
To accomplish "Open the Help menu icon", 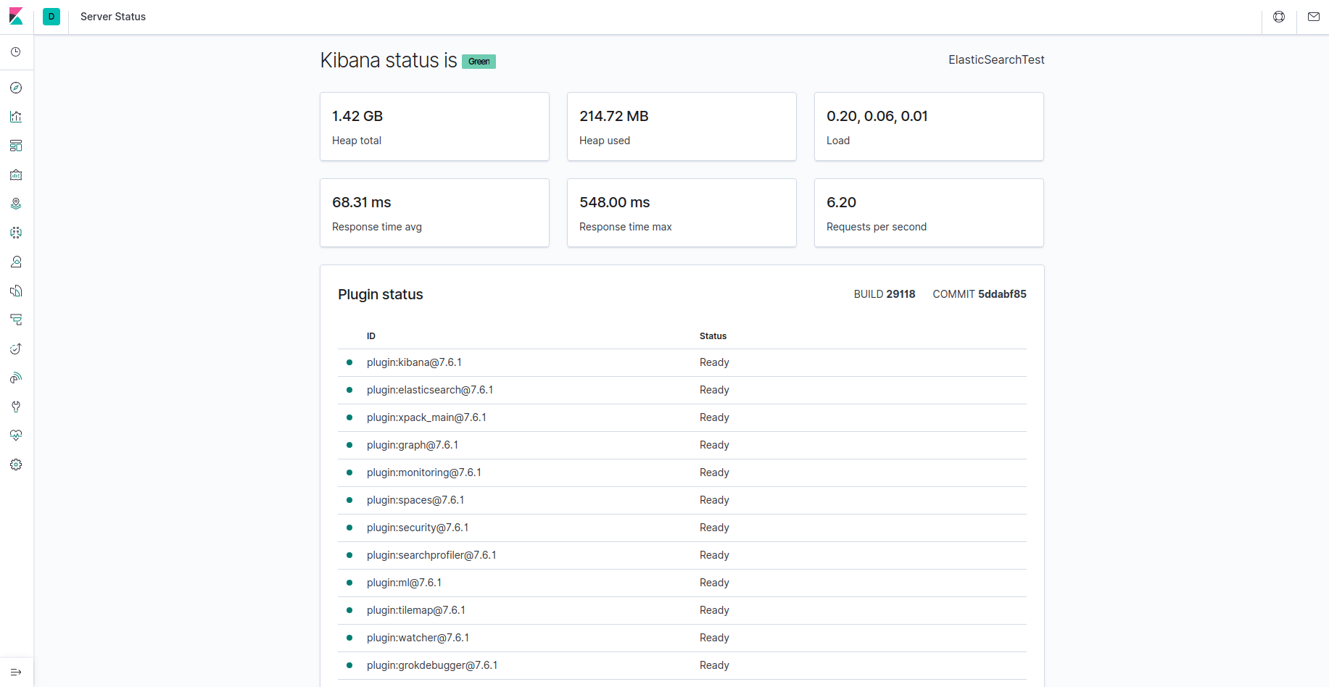I will coord(1279,17).
